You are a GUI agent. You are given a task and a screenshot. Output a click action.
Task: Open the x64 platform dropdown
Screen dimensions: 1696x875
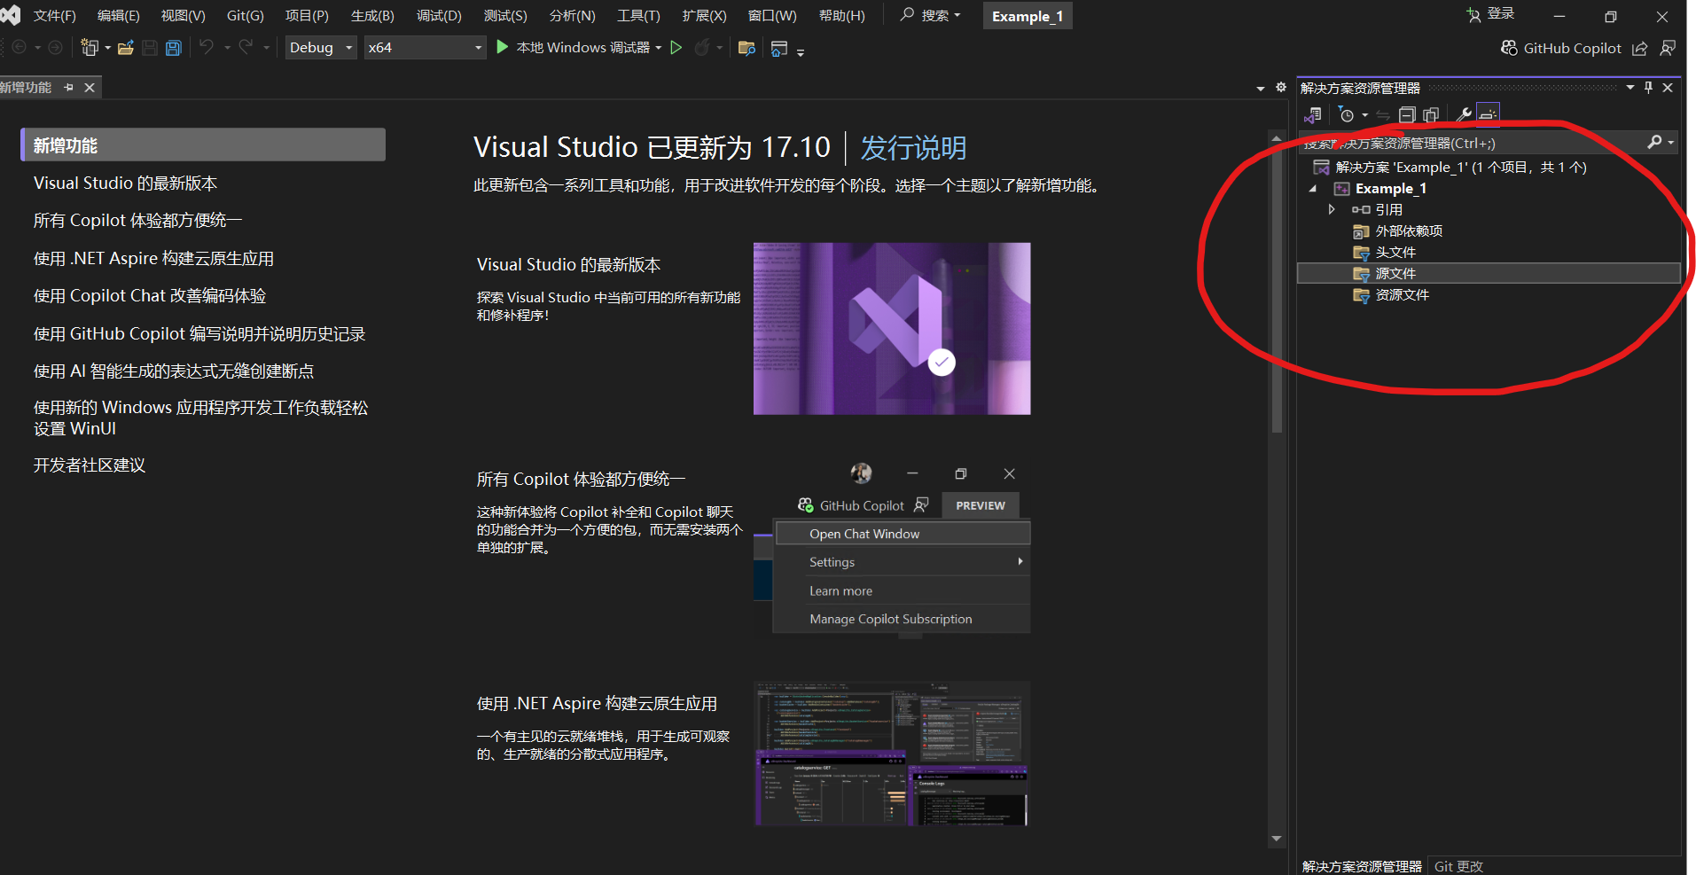(x=425, y=47)
